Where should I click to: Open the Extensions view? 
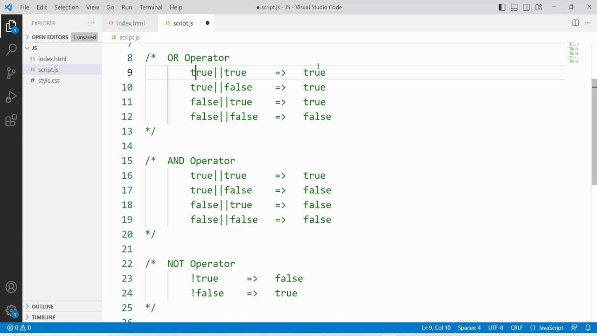click(x=11, y=121)
